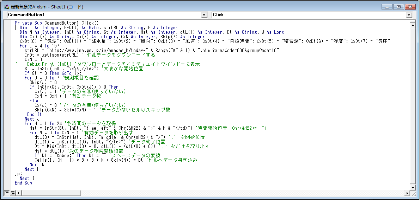This screenshot has height=200, width=420.
Task: Expand the CommandButton1 object list arrow
Action: pos(205,15)
